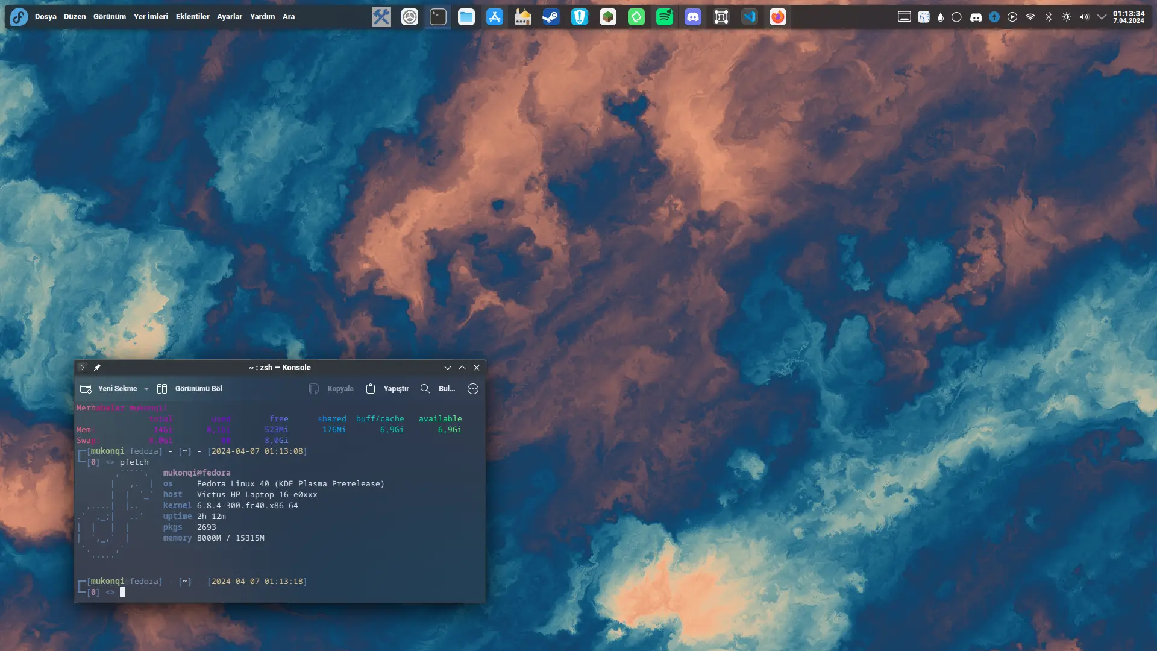Open media player tray indicator
Screen dimensions: 1157x651
click(x=1012, y=17)
